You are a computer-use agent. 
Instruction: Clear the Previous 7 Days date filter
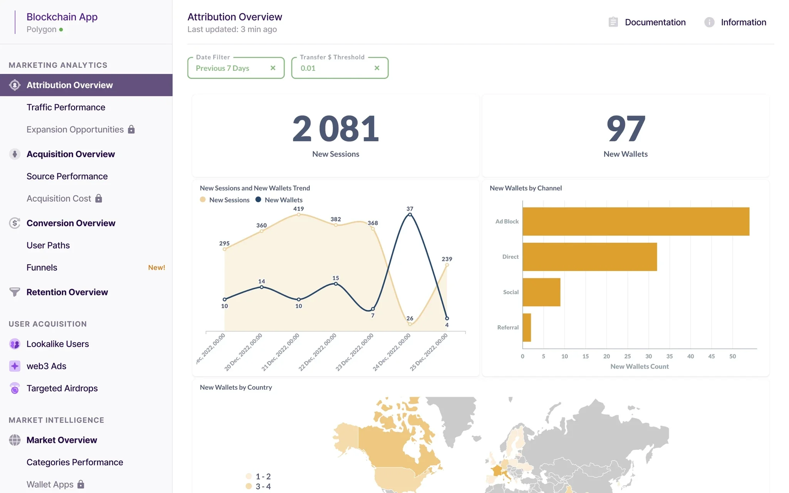click(273, 68)
